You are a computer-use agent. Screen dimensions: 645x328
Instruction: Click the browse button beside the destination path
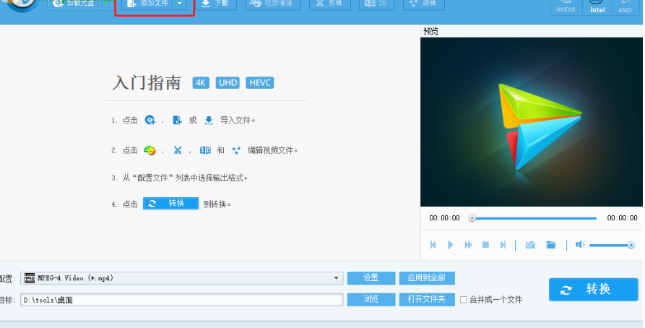click(371, 299)
